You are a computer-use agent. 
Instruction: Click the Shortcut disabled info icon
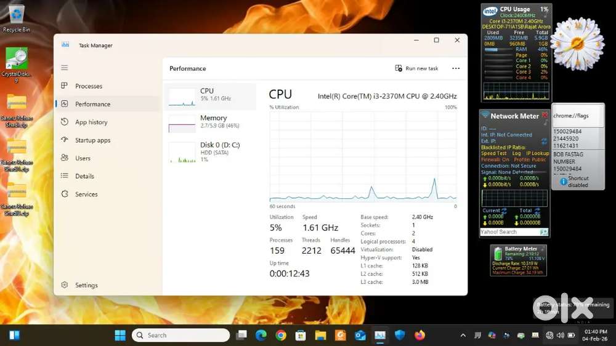tap(564, 182)
